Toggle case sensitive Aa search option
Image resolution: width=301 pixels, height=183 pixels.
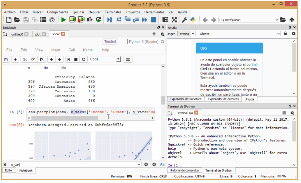[x=162, y=165]
